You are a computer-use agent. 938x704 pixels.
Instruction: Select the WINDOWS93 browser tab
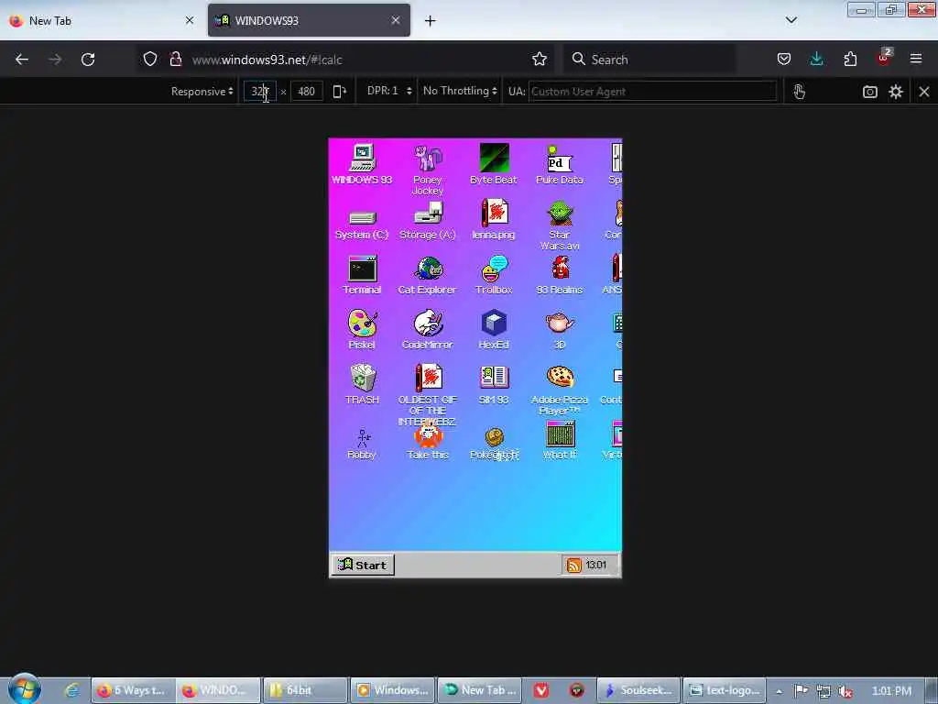(309, 20)
